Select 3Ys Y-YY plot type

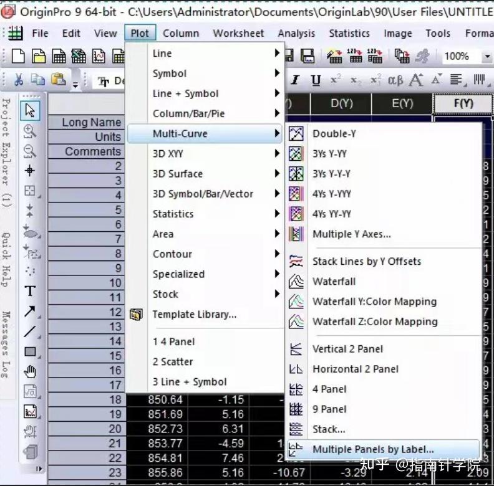coord(384,154)
